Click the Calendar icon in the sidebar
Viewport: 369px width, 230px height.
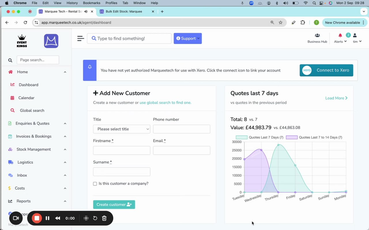[12, 98]
